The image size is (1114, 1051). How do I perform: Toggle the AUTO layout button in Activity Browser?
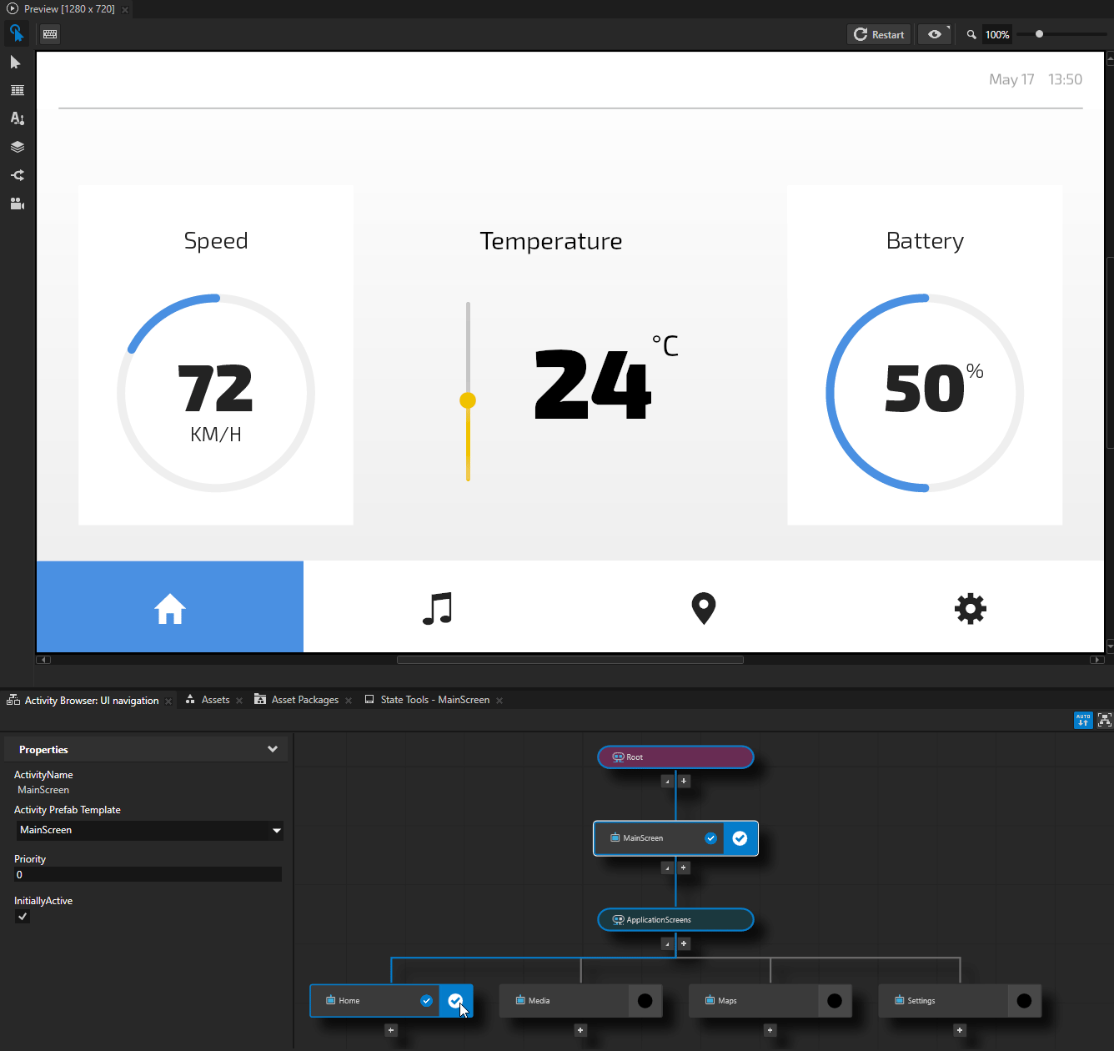click(x=1082, y=720)
